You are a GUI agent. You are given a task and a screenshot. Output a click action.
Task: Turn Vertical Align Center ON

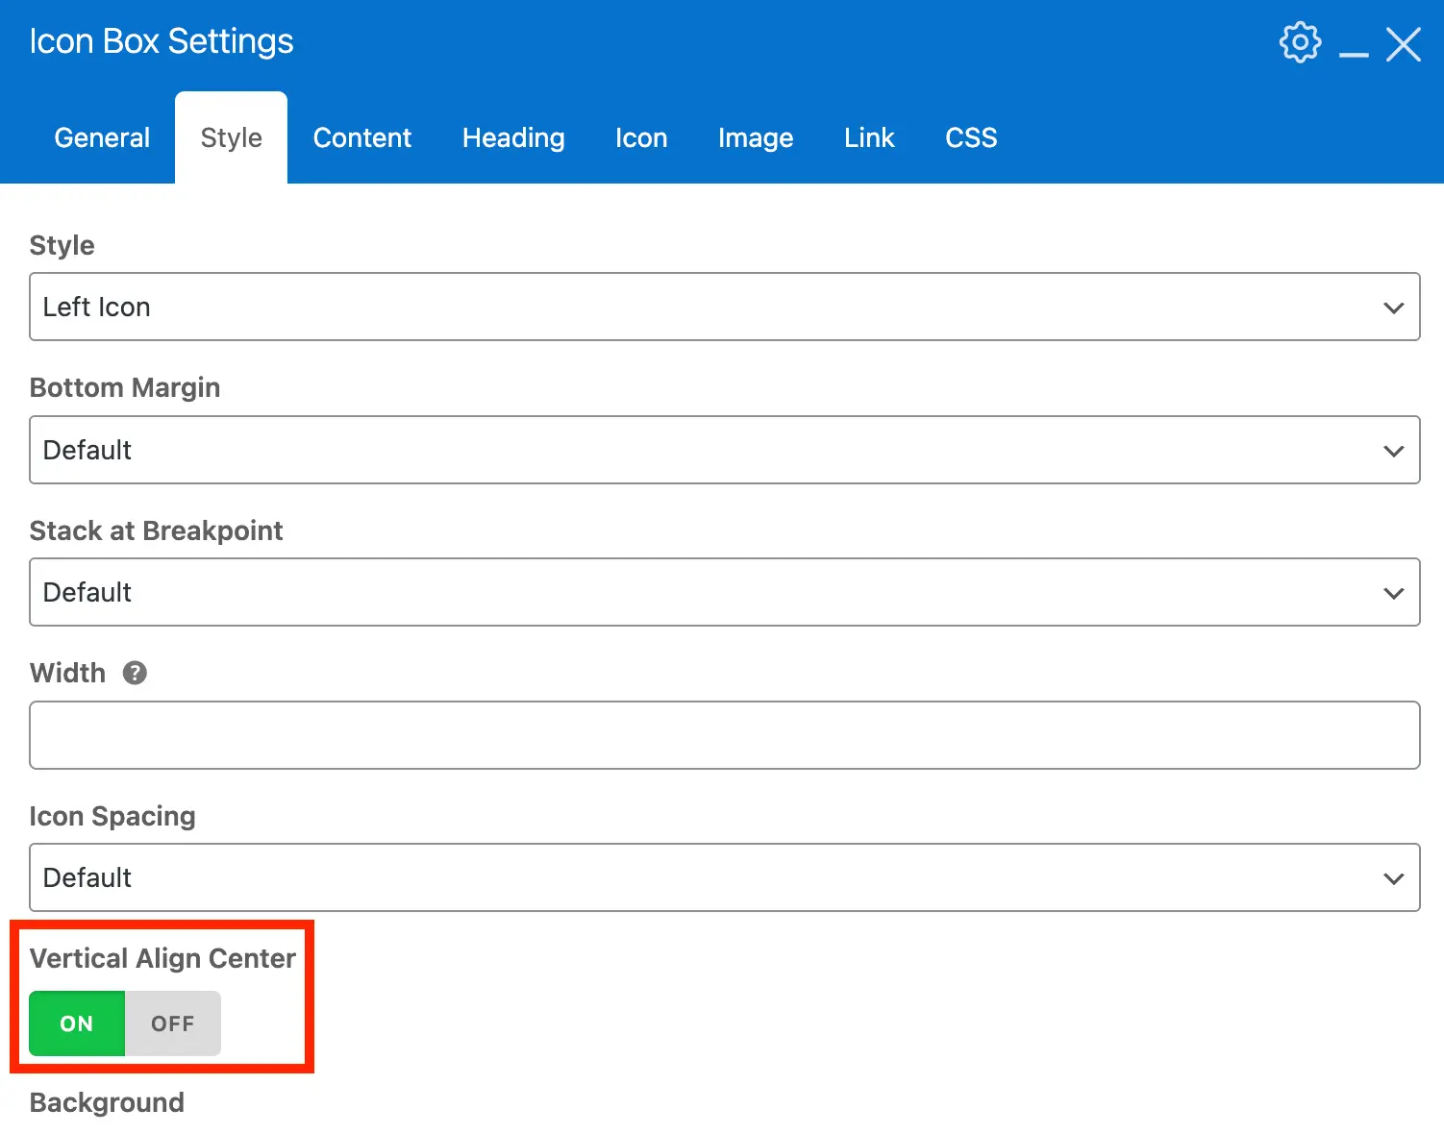point(77,1023)
